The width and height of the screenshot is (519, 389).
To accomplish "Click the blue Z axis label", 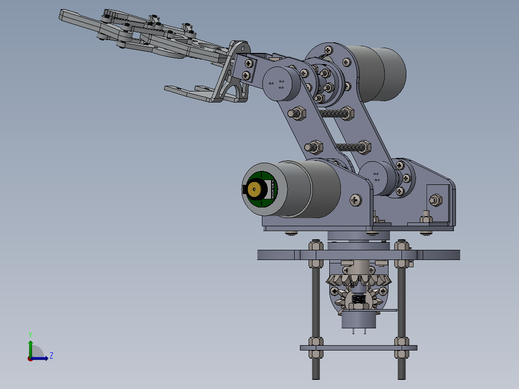I will (51, 355).
